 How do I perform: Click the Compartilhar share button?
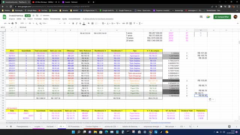(222, 17)
